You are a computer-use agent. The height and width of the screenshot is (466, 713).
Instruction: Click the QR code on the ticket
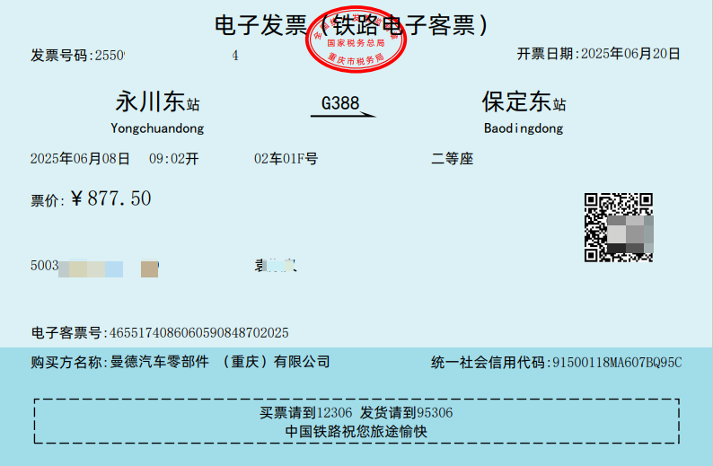coord(618,227)
